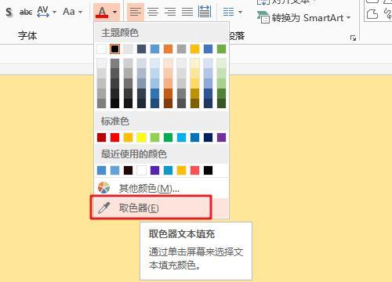This screenshot has height=282, width=392.
Task: Select yellow standard color swatch
Action: coord(141,137)
